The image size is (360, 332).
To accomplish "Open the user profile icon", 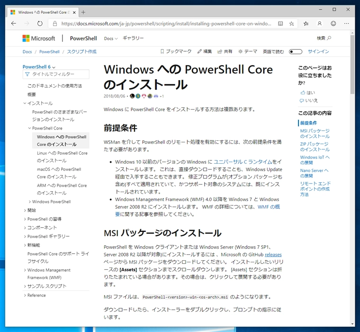I will coord(319,23).
